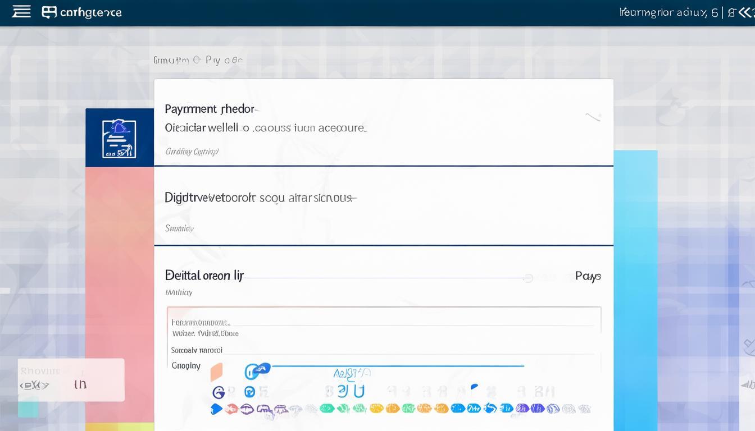Viewport: 755px width, 431px height.
Task: Click the first green icon in the bottom icon row
Action: (327, 409)
